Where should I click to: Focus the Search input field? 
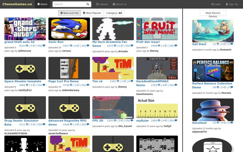[x=69, y=4]
